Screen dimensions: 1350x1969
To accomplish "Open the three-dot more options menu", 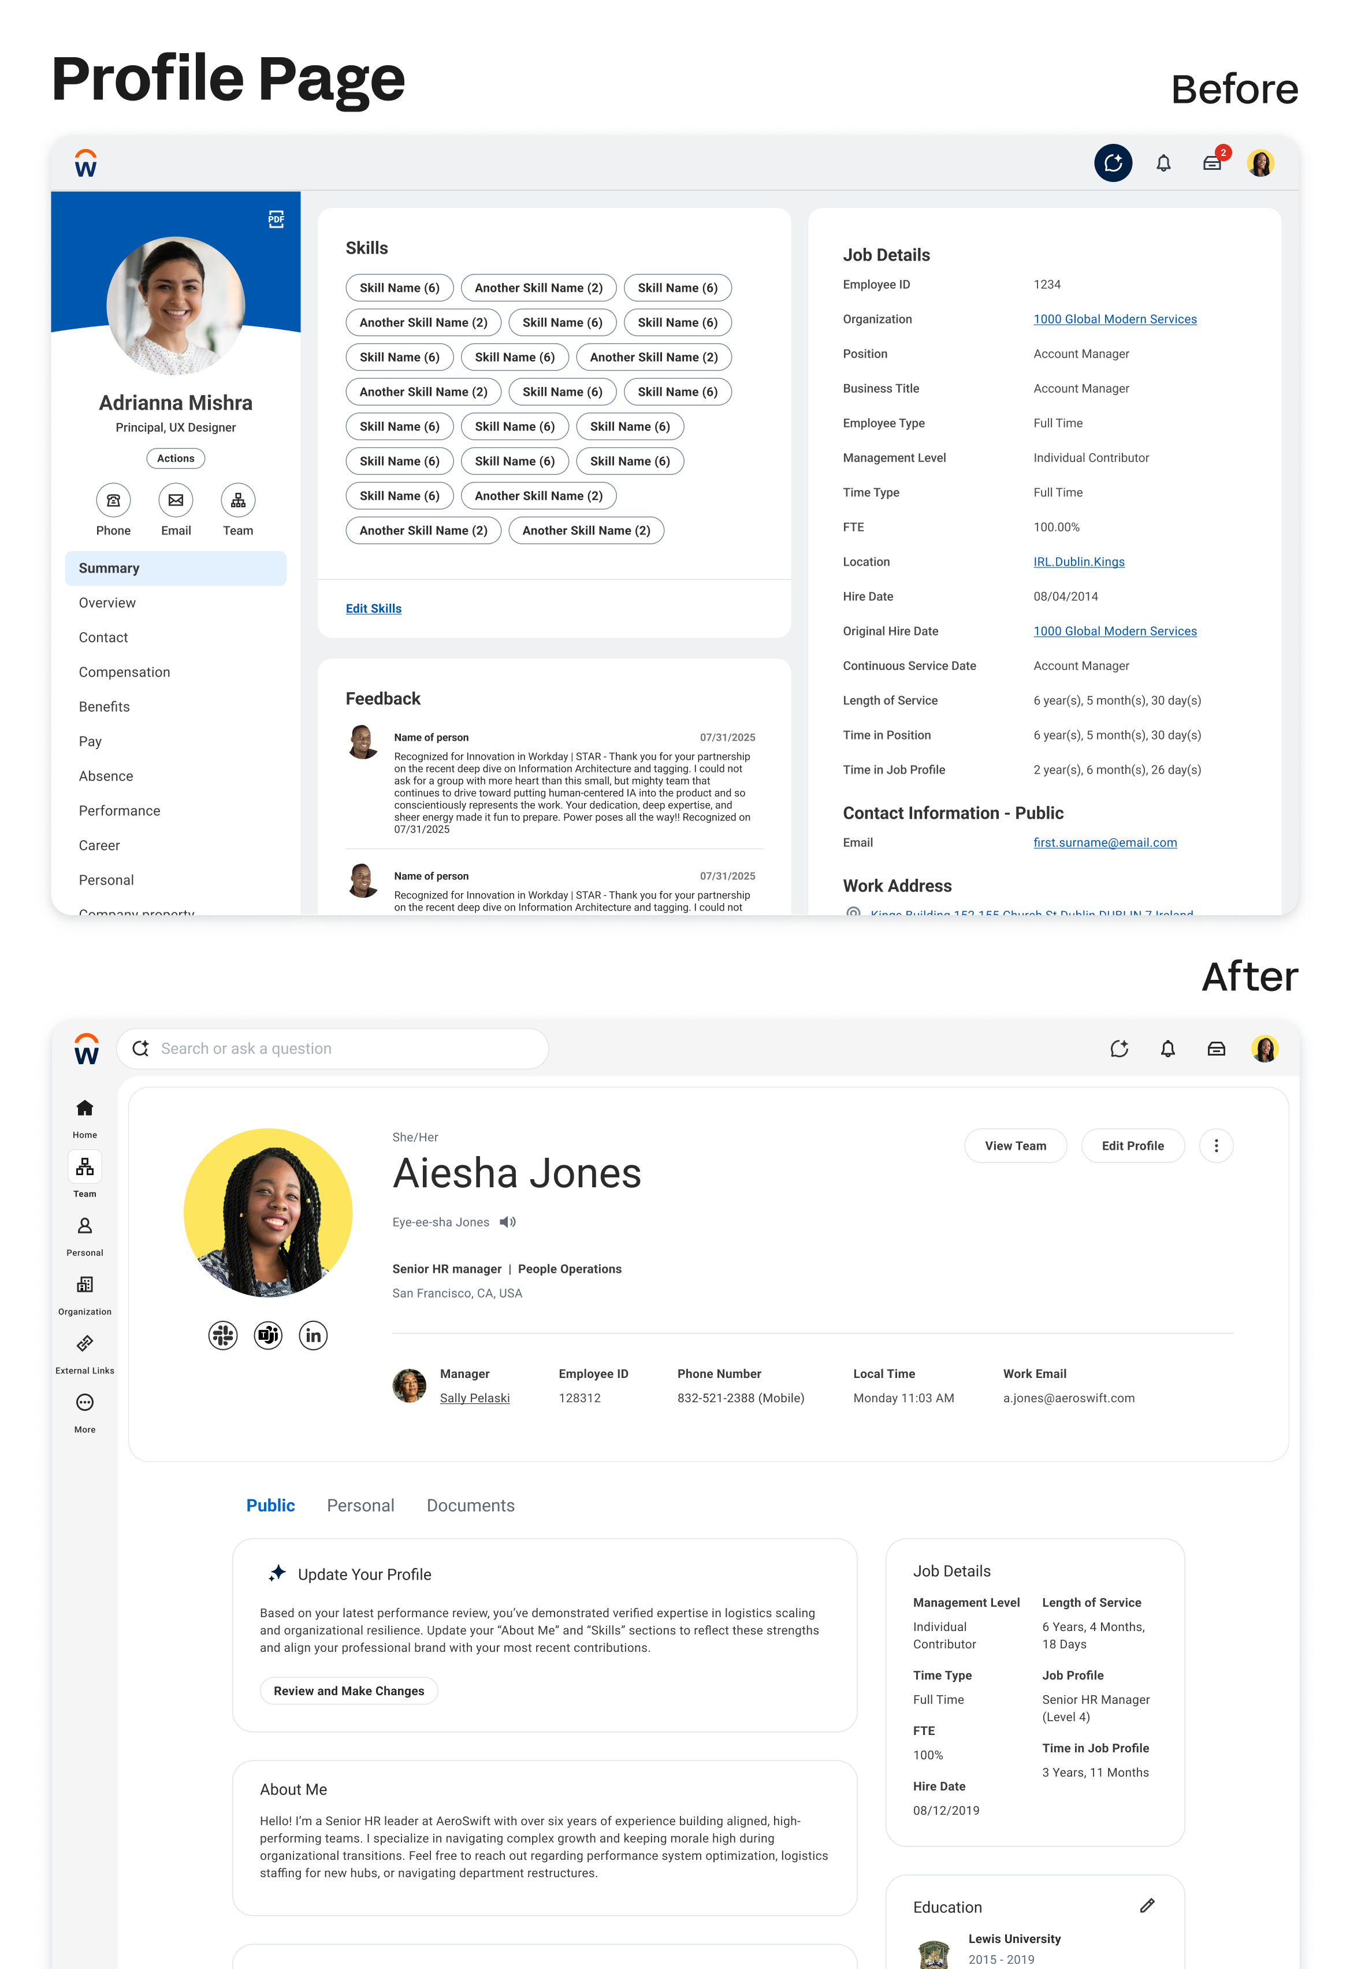I will (x=1216, y=1146).
